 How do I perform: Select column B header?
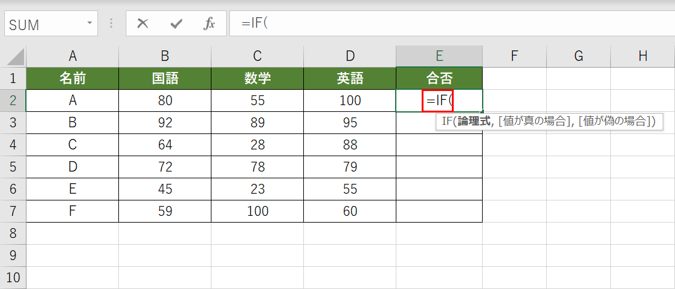tap(165, 56)
